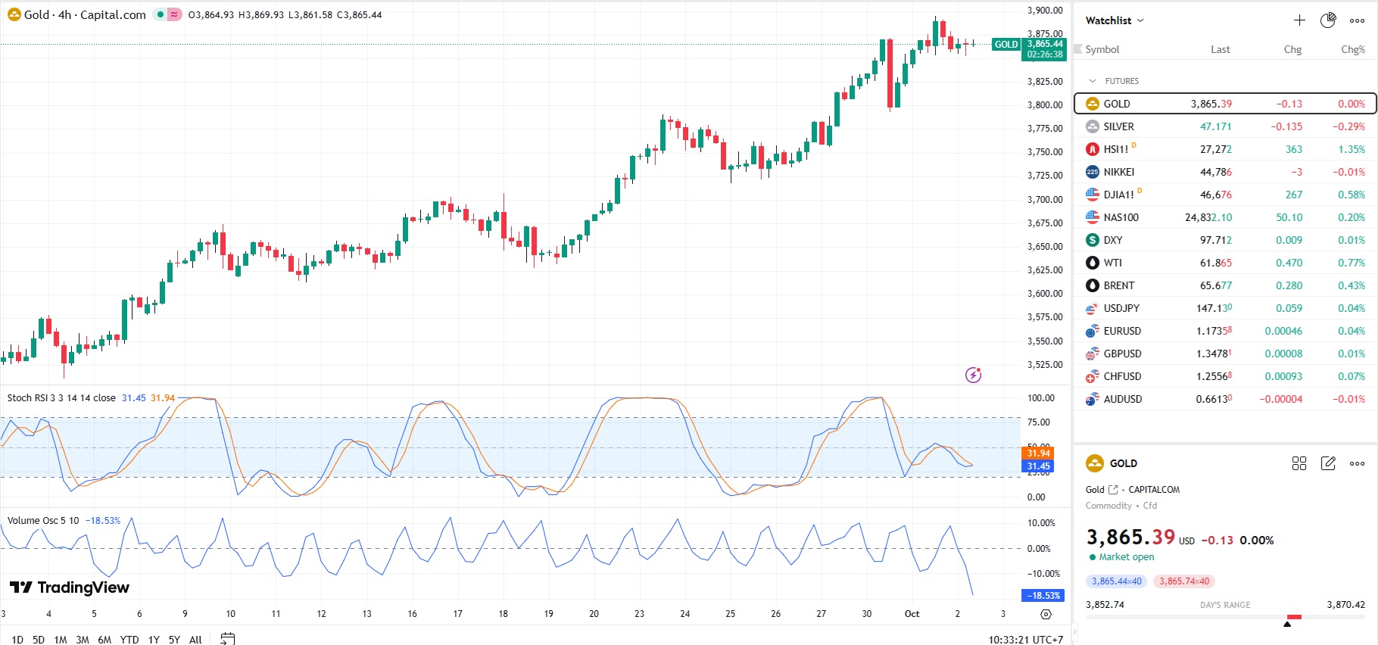Click the flag column toggle beside Symbol
Image resolution: width=1378 pixels, height=645 pixels.
[x=1078, y=49]
